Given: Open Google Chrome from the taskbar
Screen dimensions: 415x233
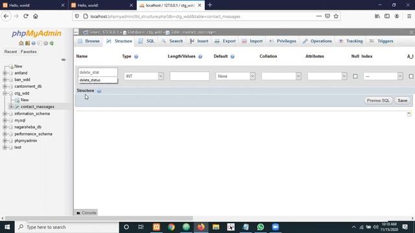Looking at the screenshot, I should pos(171,227).
